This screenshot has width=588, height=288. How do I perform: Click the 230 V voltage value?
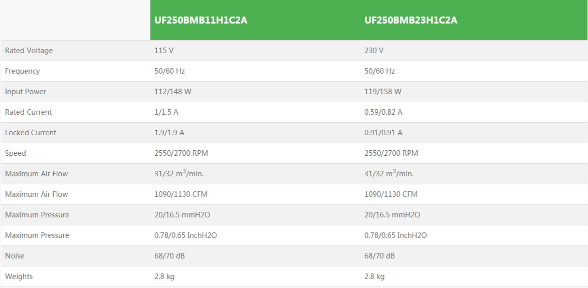click(x=374, y=51)
